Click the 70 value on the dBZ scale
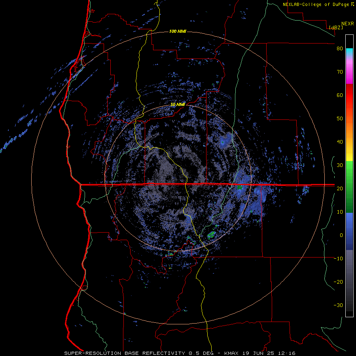The height and width of the screenshot is (356, 356). click(340, 72)
